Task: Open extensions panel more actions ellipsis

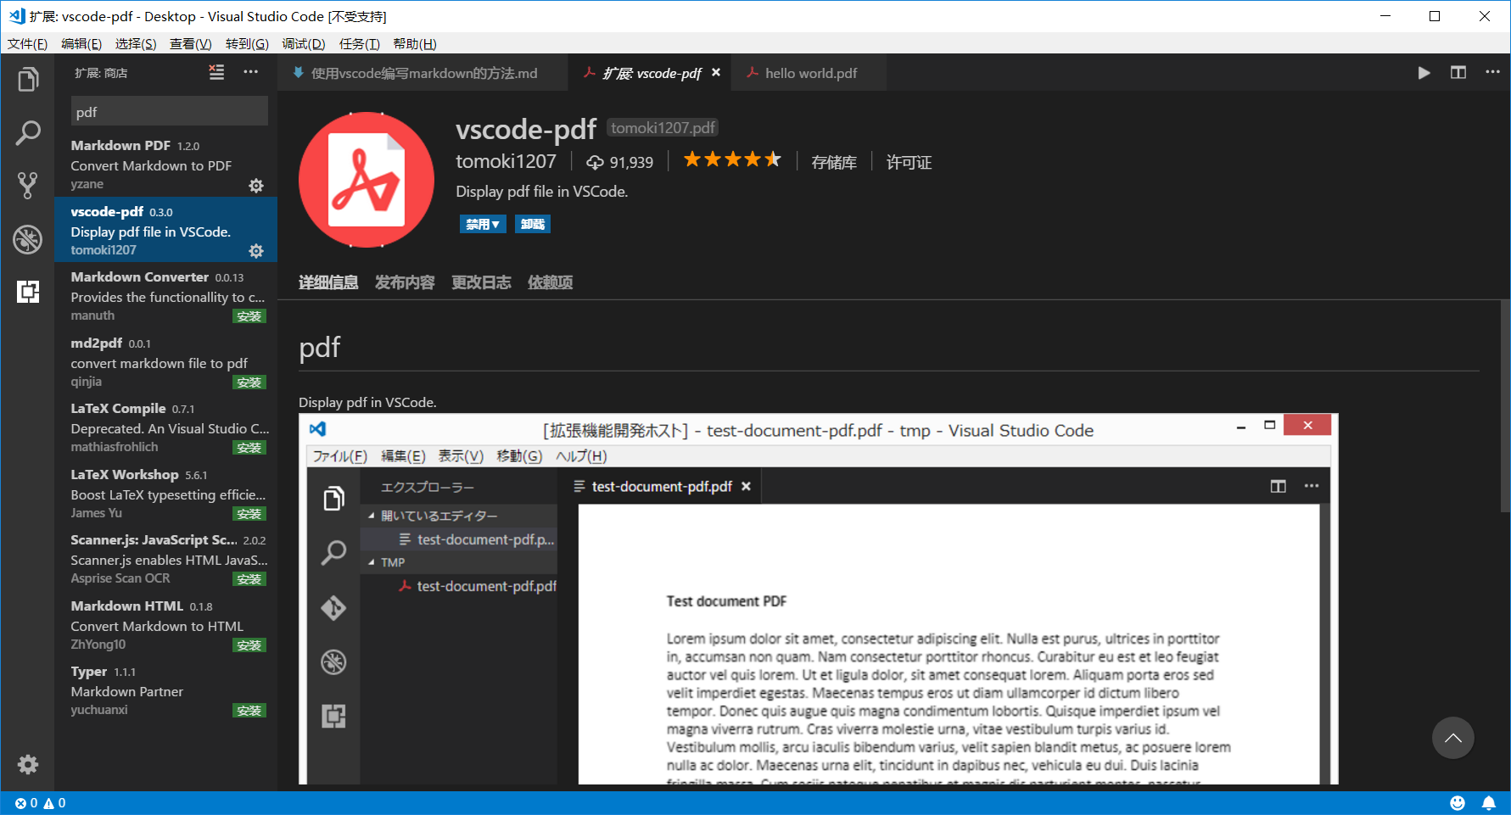Action: click(x=251, y=72)
